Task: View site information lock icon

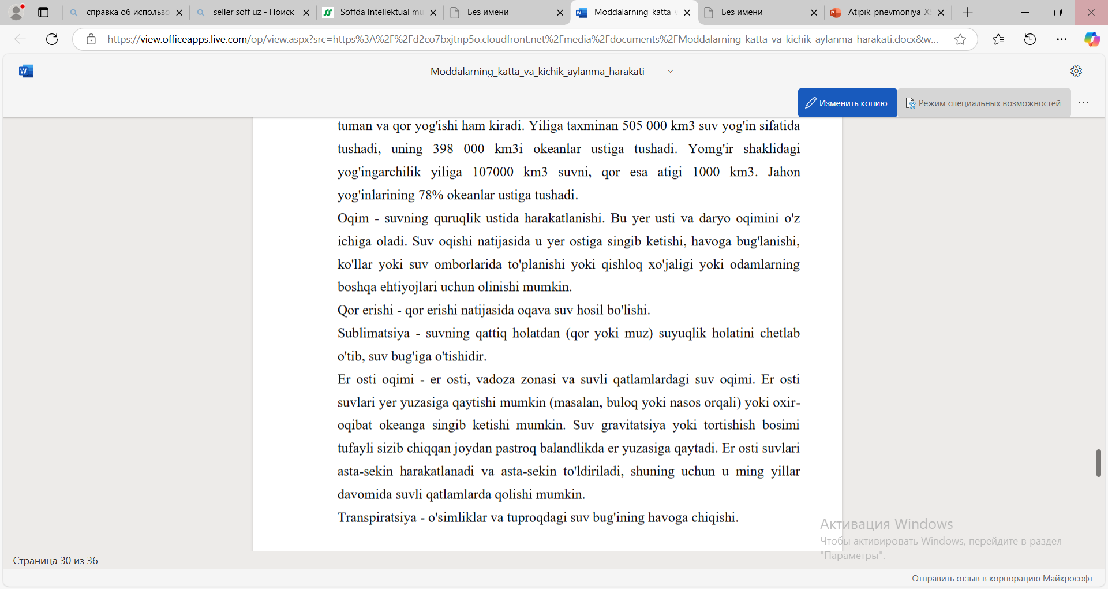Action: pos(91,39)
